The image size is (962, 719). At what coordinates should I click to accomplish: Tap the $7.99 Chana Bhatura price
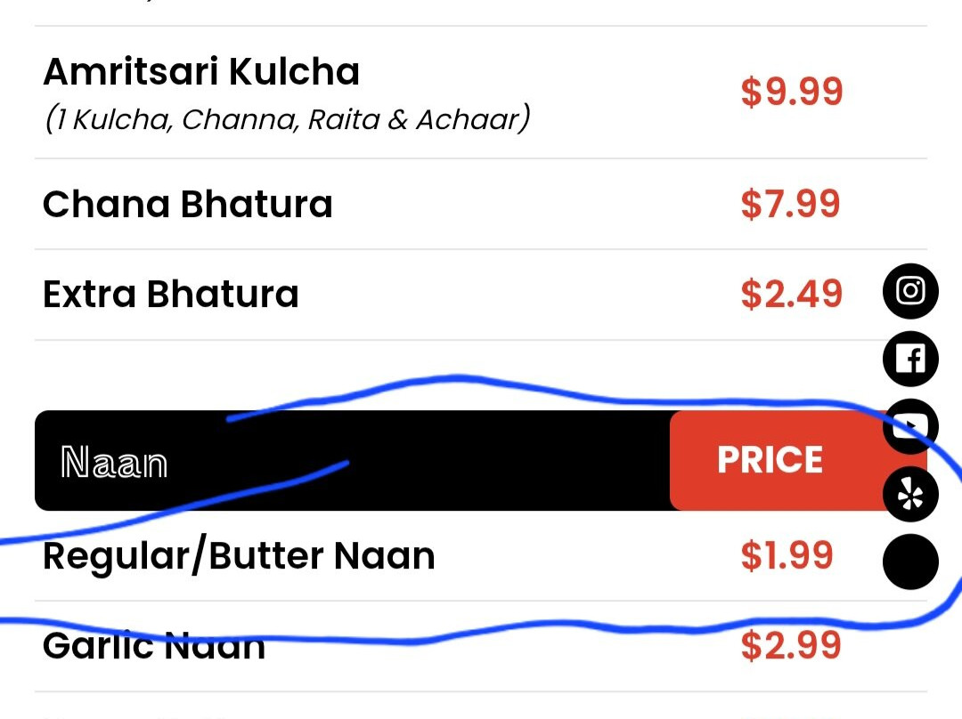[x=790, y=205]
